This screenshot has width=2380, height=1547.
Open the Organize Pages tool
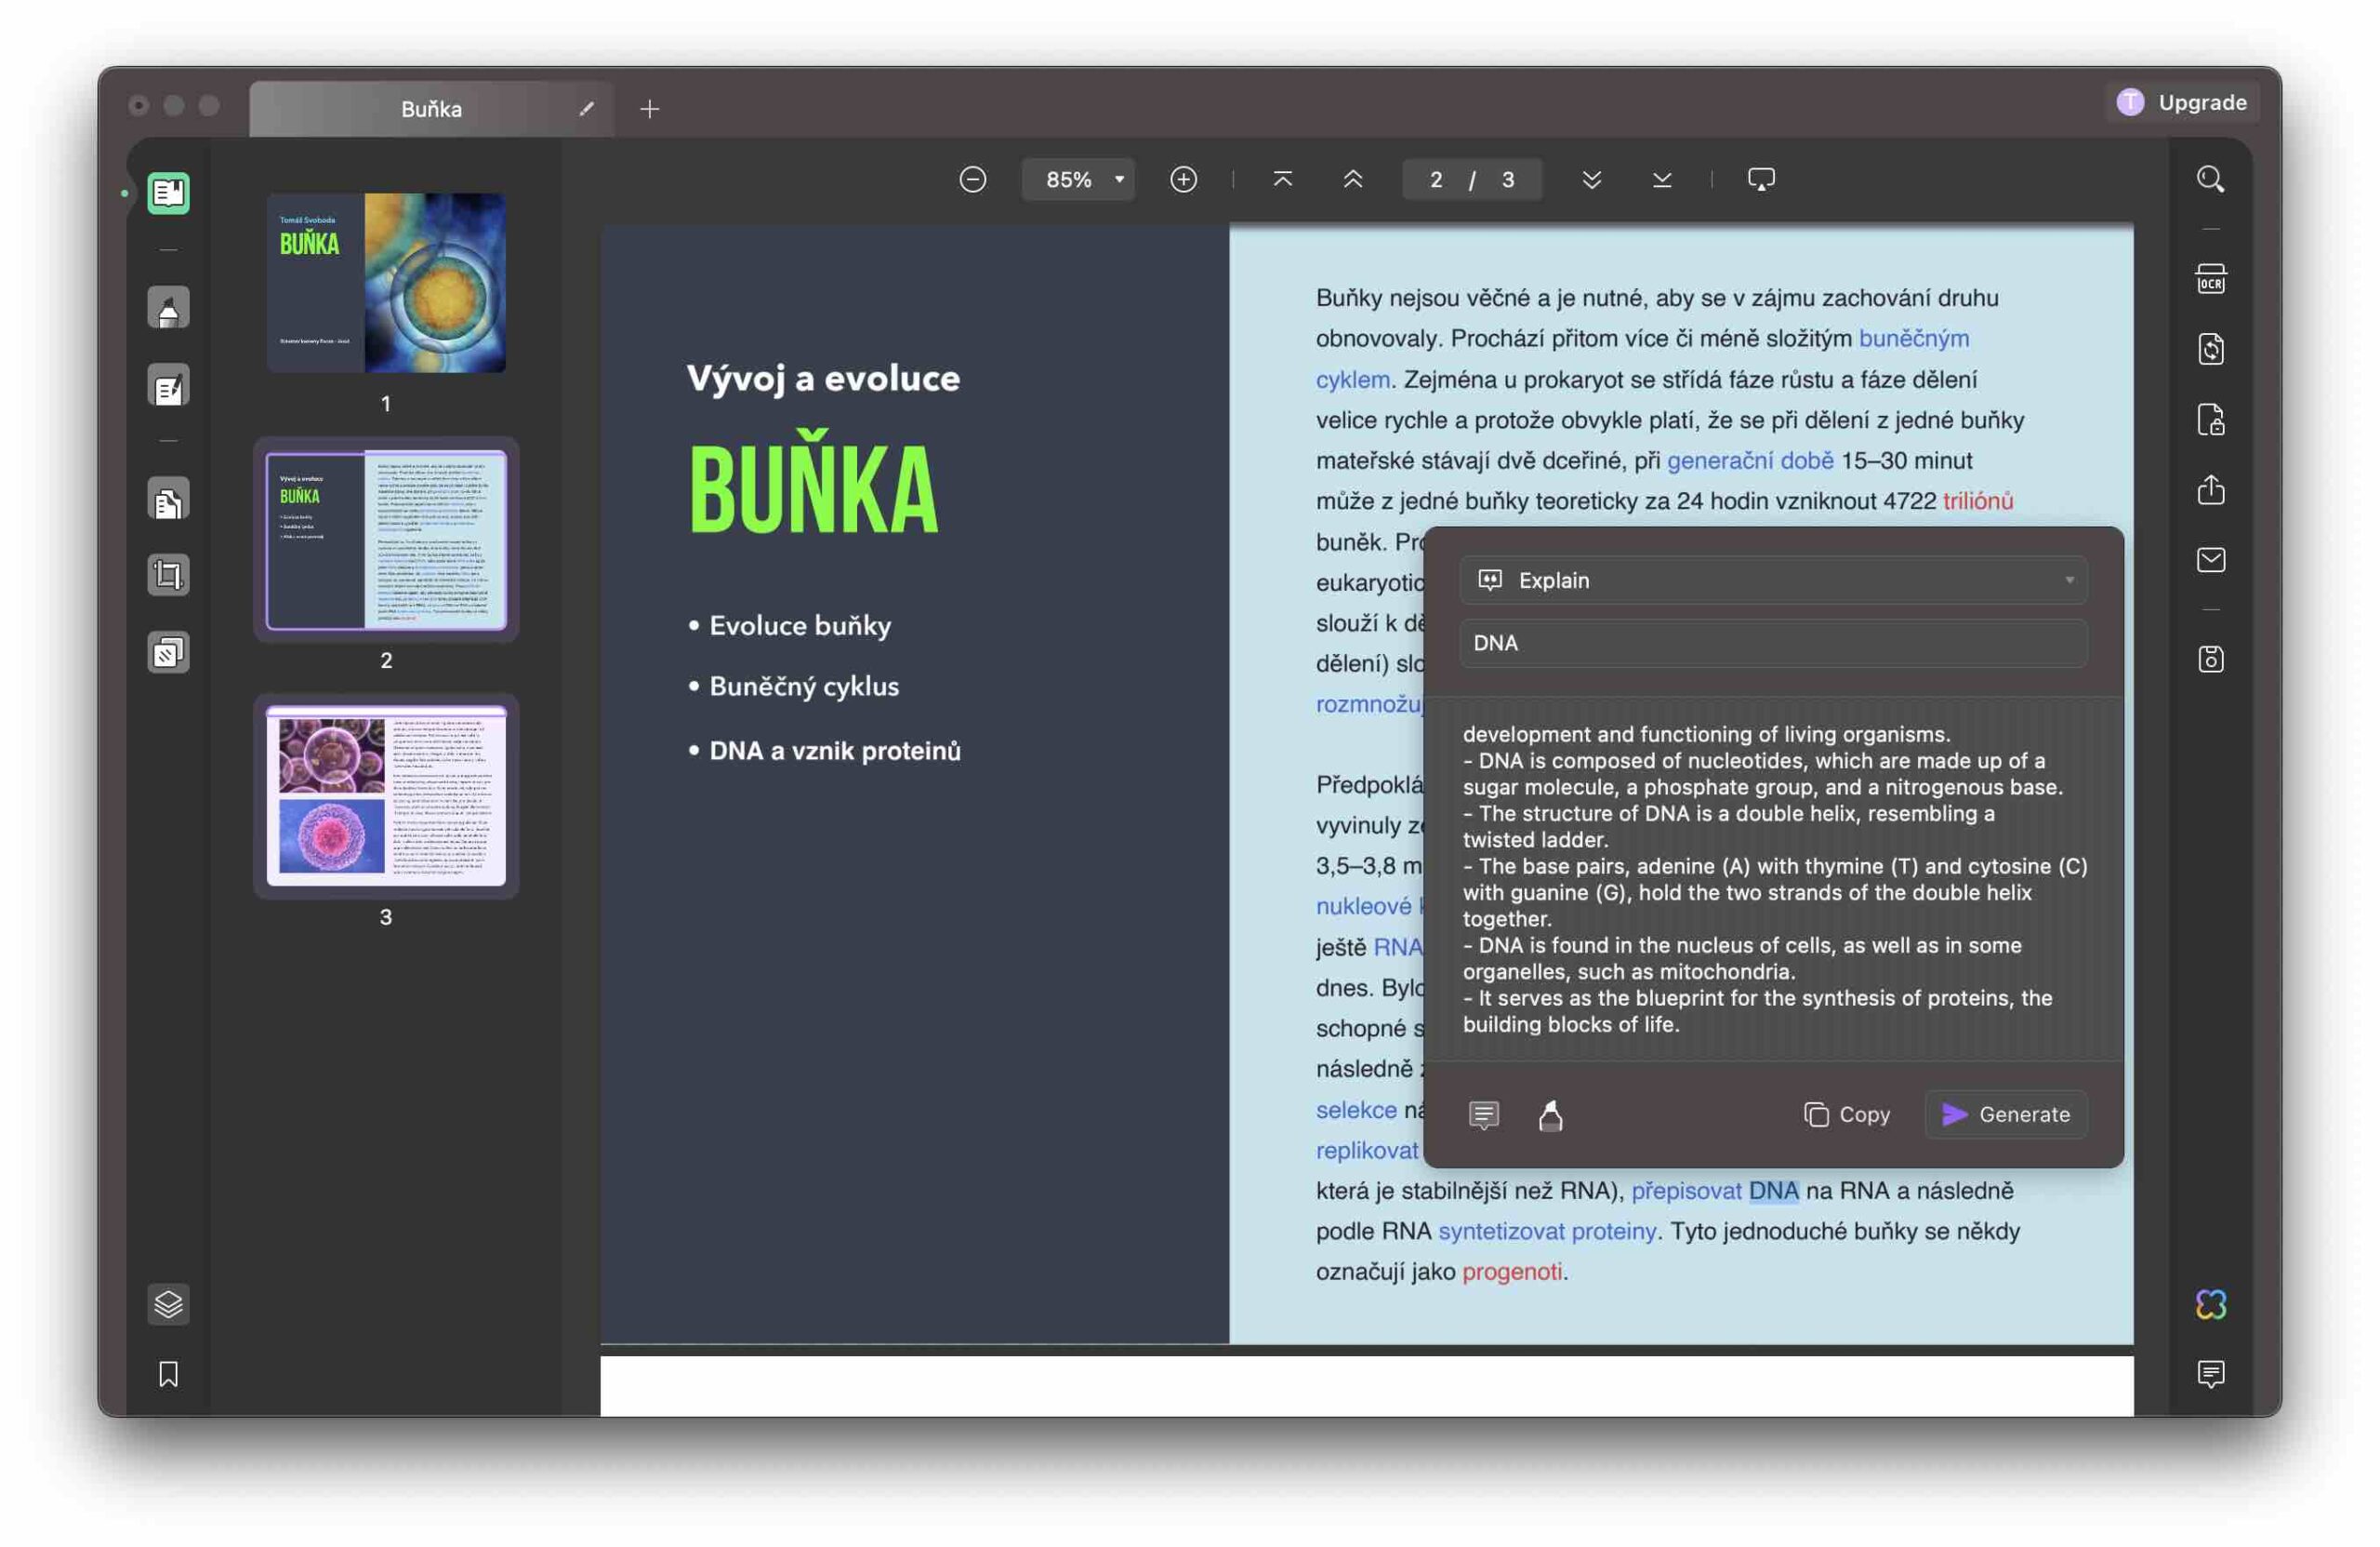point(168,500)
